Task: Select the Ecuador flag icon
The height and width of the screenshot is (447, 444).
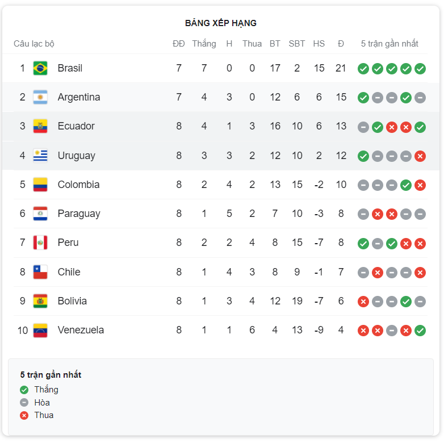Action: click(x=40, y=126)
